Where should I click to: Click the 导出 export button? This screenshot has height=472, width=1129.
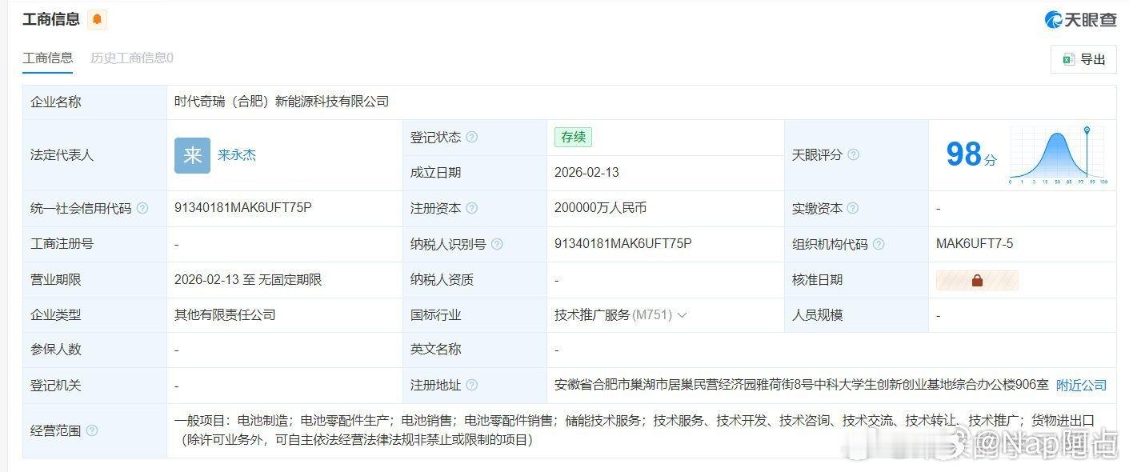tap(1083, 59)
